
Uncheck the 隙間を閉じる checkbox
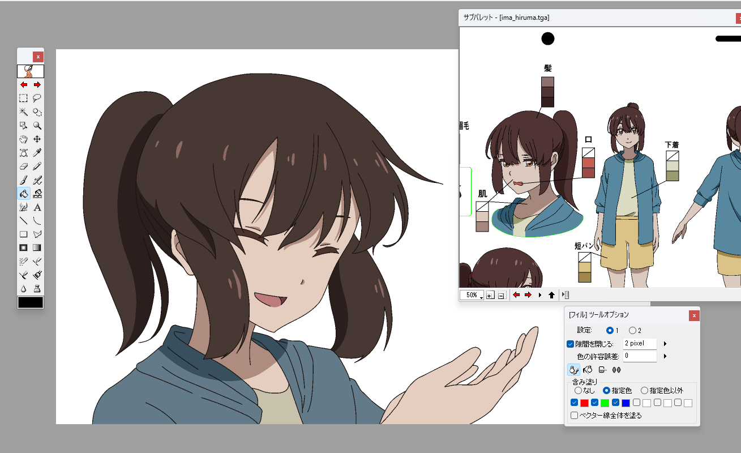(x=571, y=344)
